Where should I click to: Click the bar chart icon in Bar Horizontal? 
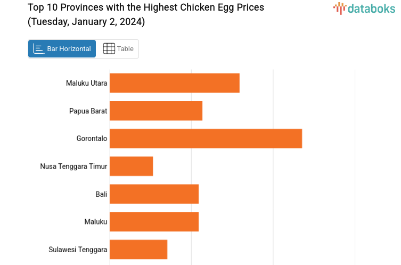39,49
